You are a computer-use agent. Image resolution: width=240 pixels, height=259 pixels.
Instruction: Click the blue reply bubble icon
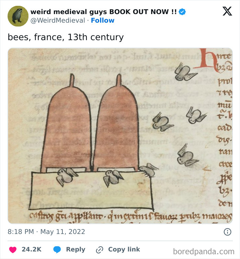click(58, 249)
